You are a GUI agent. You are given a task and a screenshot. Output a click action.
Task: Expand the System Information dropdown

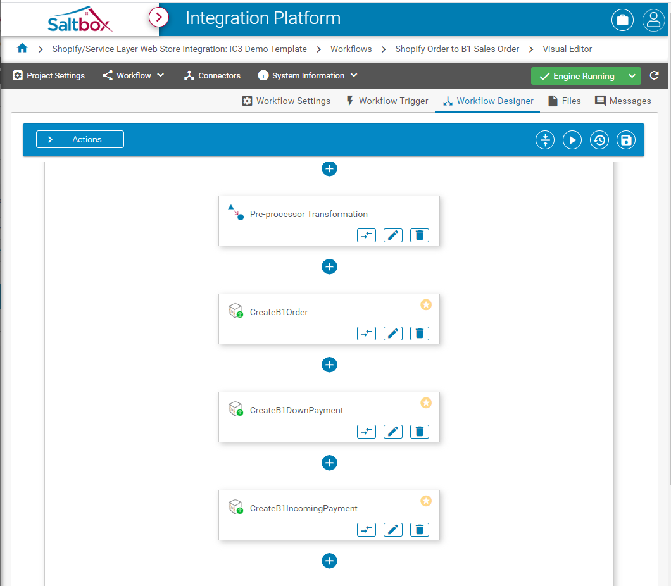tap(308, 76)
